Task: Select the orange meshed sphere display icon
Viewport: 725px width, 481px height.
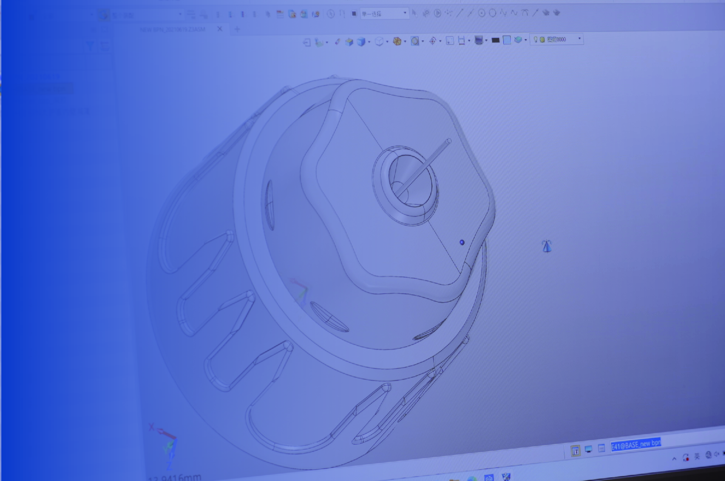Action: 397,41
